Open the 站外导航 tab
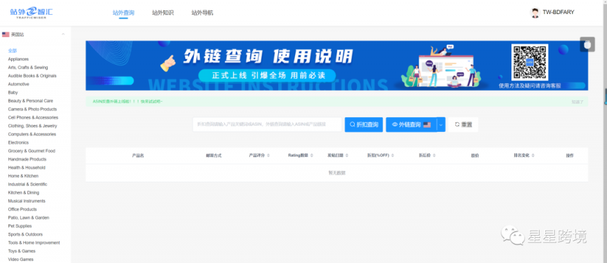The width and height of the screenshot is (607, 263). (x=202, y=13)
